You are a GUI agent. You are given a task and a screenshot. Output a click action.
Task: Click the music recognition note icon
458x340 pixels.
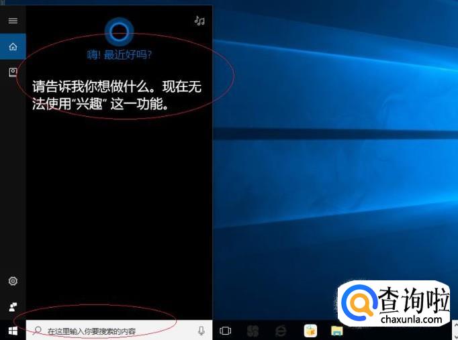pos(199,21)
